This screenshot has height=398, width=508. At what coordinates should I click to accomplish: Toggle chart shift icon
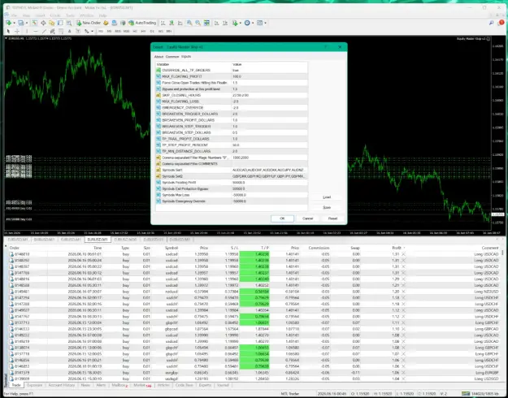tap(225, 23)
